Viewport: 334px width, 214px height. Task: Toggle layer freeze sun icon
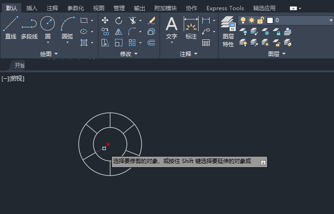click(251, 20)
